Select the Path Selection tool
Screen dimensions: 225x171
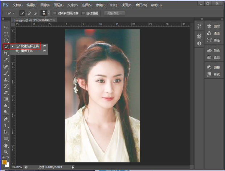[x=6, y=132]
